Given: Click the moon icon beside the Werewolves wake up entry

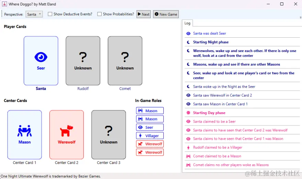Looking at the screenshot, I should point(188,51).
